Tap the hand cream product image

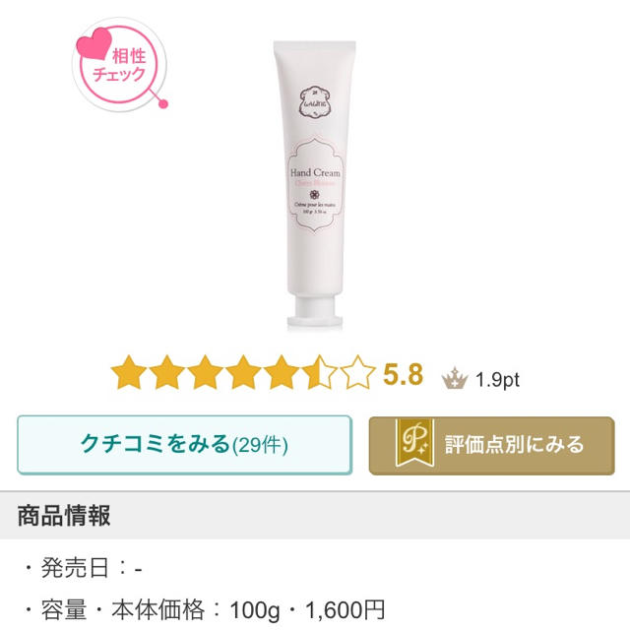315,185
